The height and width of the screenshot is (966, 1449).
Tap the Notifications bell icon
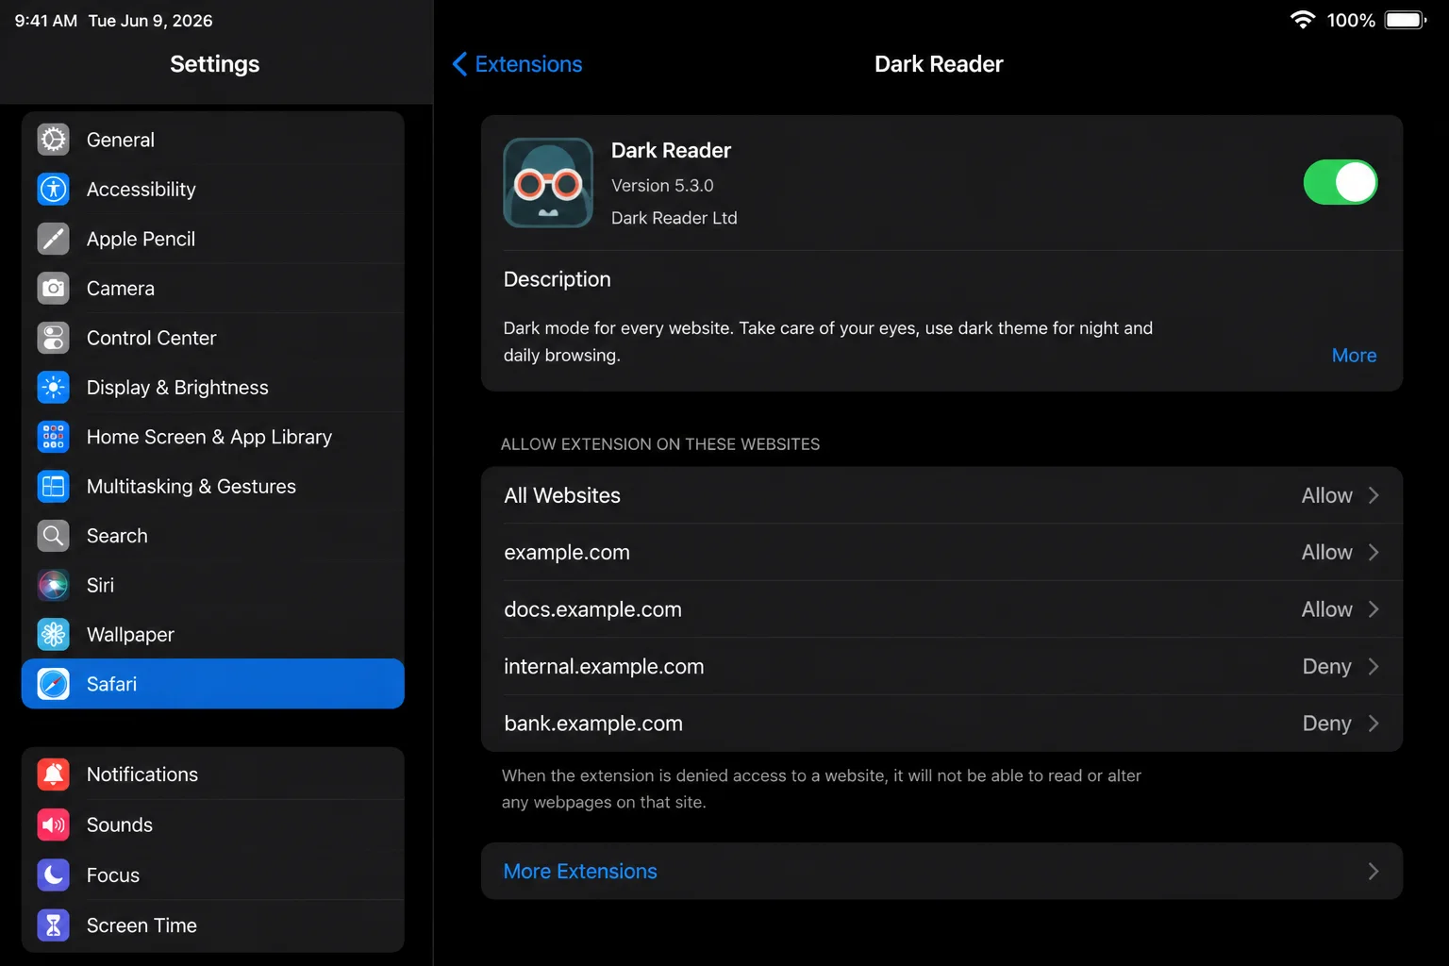click(54, 774)
